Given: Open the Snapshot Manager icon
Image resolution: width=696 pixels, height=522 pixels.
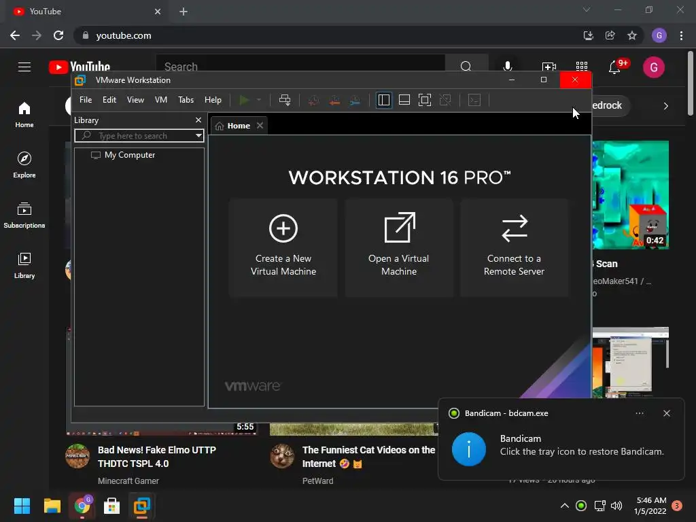Looking at the screenshot, I should click(355, 101).
